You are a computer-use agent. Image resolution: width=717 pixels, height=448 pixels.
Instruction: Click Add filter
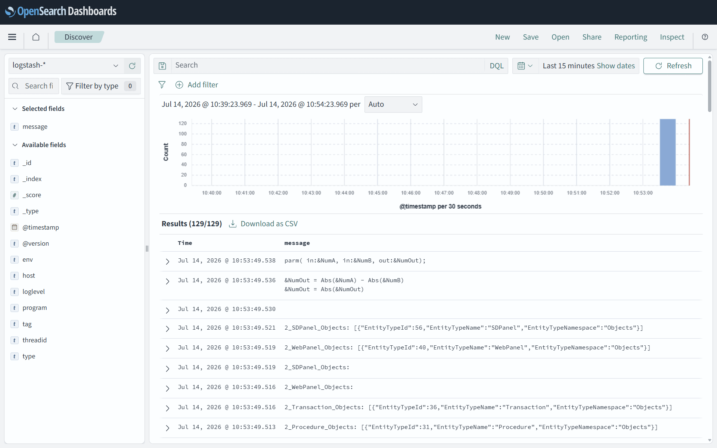coord(203,85)
